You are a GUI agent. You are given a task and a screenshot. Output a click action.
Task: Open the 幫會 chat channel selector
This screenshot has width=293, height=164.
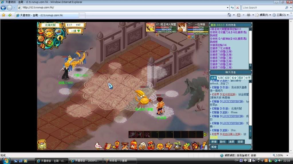[x=214, y=147]
